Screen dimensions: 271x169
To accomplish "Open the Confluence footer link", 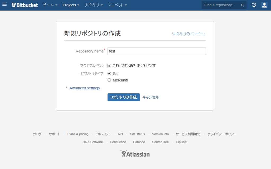I will coord(118,142).
